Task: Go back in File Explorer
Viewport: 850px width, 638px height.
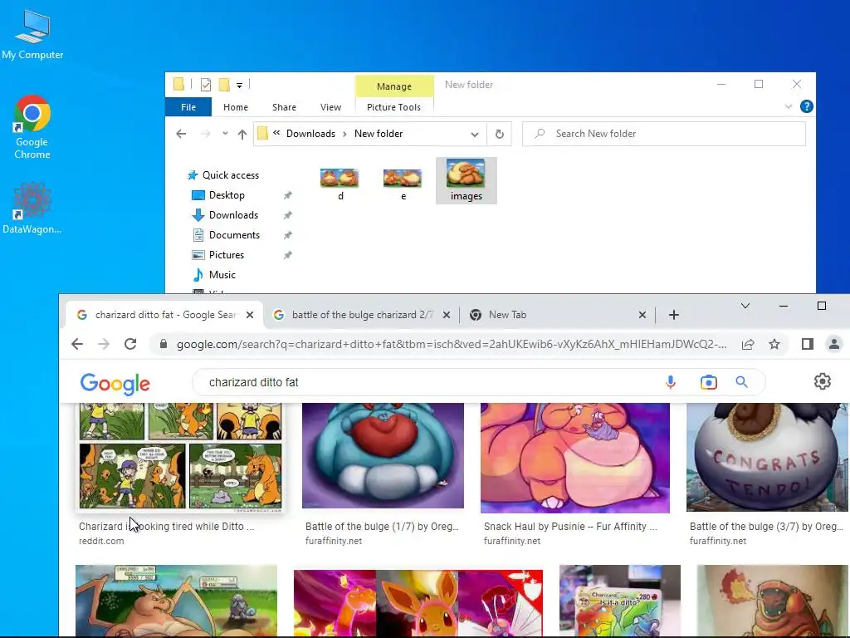Action: tap(181, 134)
